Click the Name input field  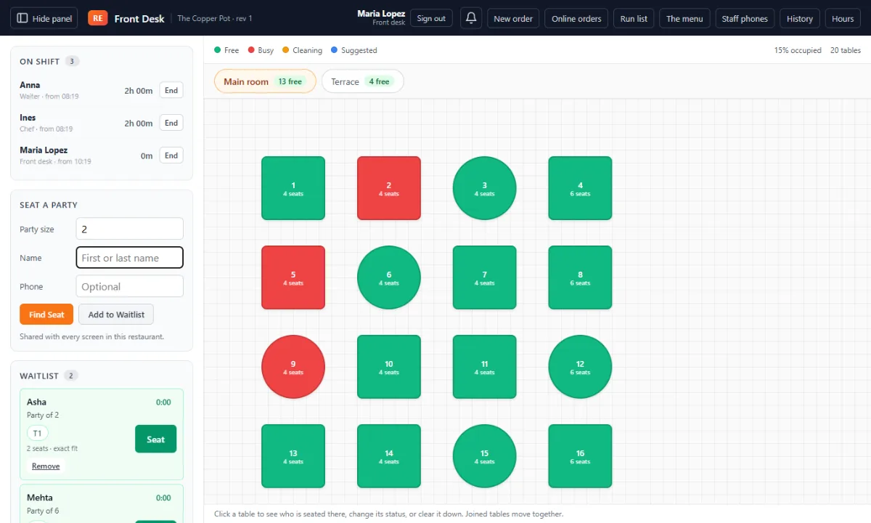129,258
